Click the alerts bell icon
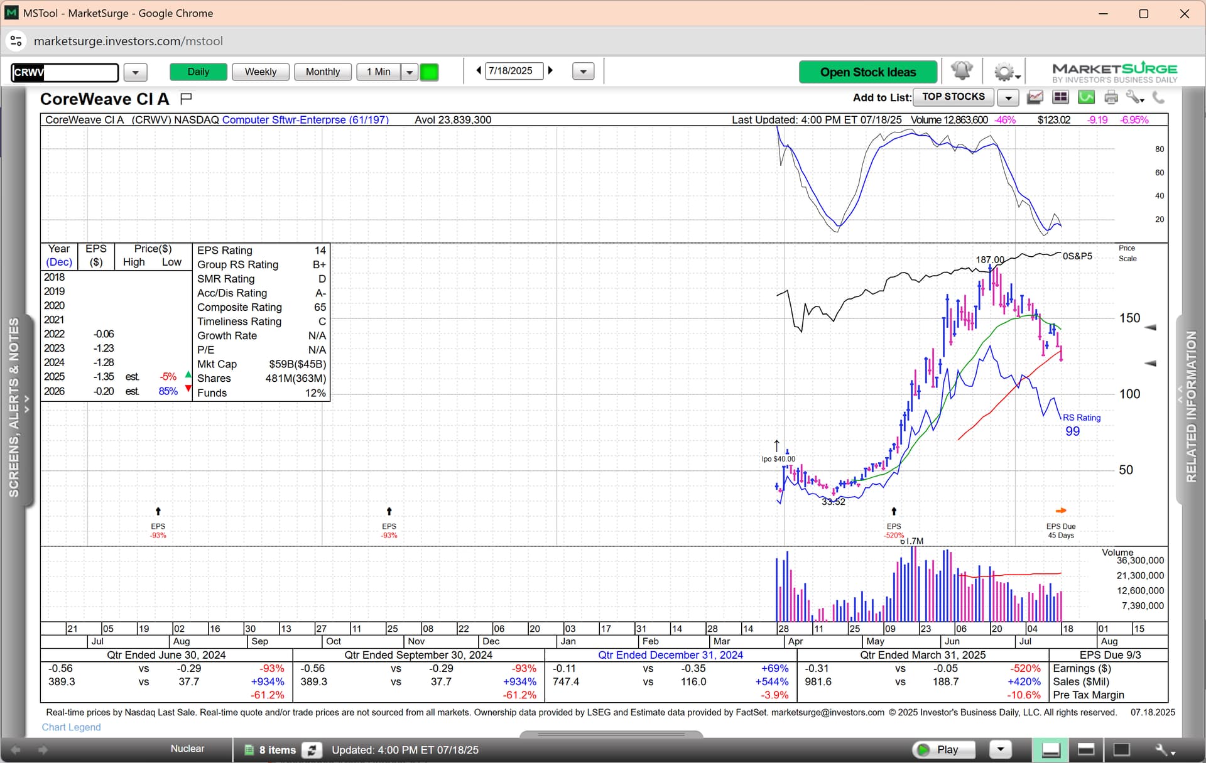Viewport: 1206px width, 763px height. 961,72
